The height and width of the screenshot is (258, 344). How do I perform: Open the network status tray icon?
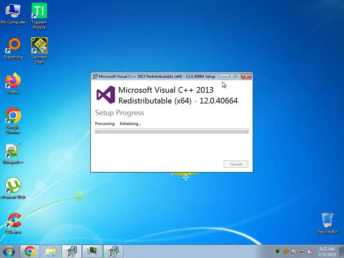click(302, 252)
